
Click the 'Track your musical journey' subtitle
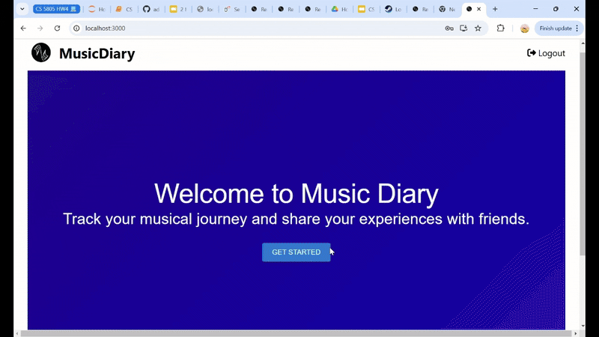coord(296,219)
